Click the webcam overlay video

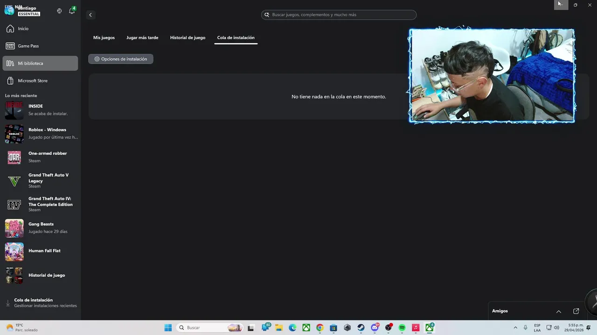click(492, 76)
